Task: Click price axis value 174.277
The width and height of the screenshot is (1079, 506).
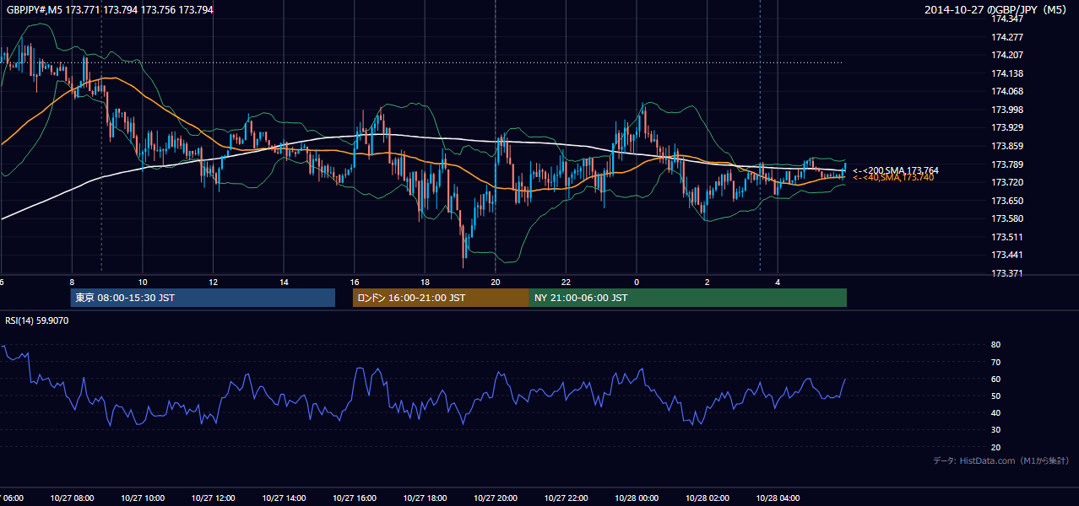Action: 1006,37
